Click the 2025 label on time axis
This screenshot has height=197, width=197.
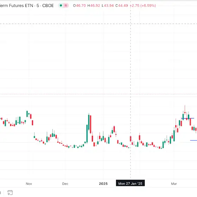[103, 184]
